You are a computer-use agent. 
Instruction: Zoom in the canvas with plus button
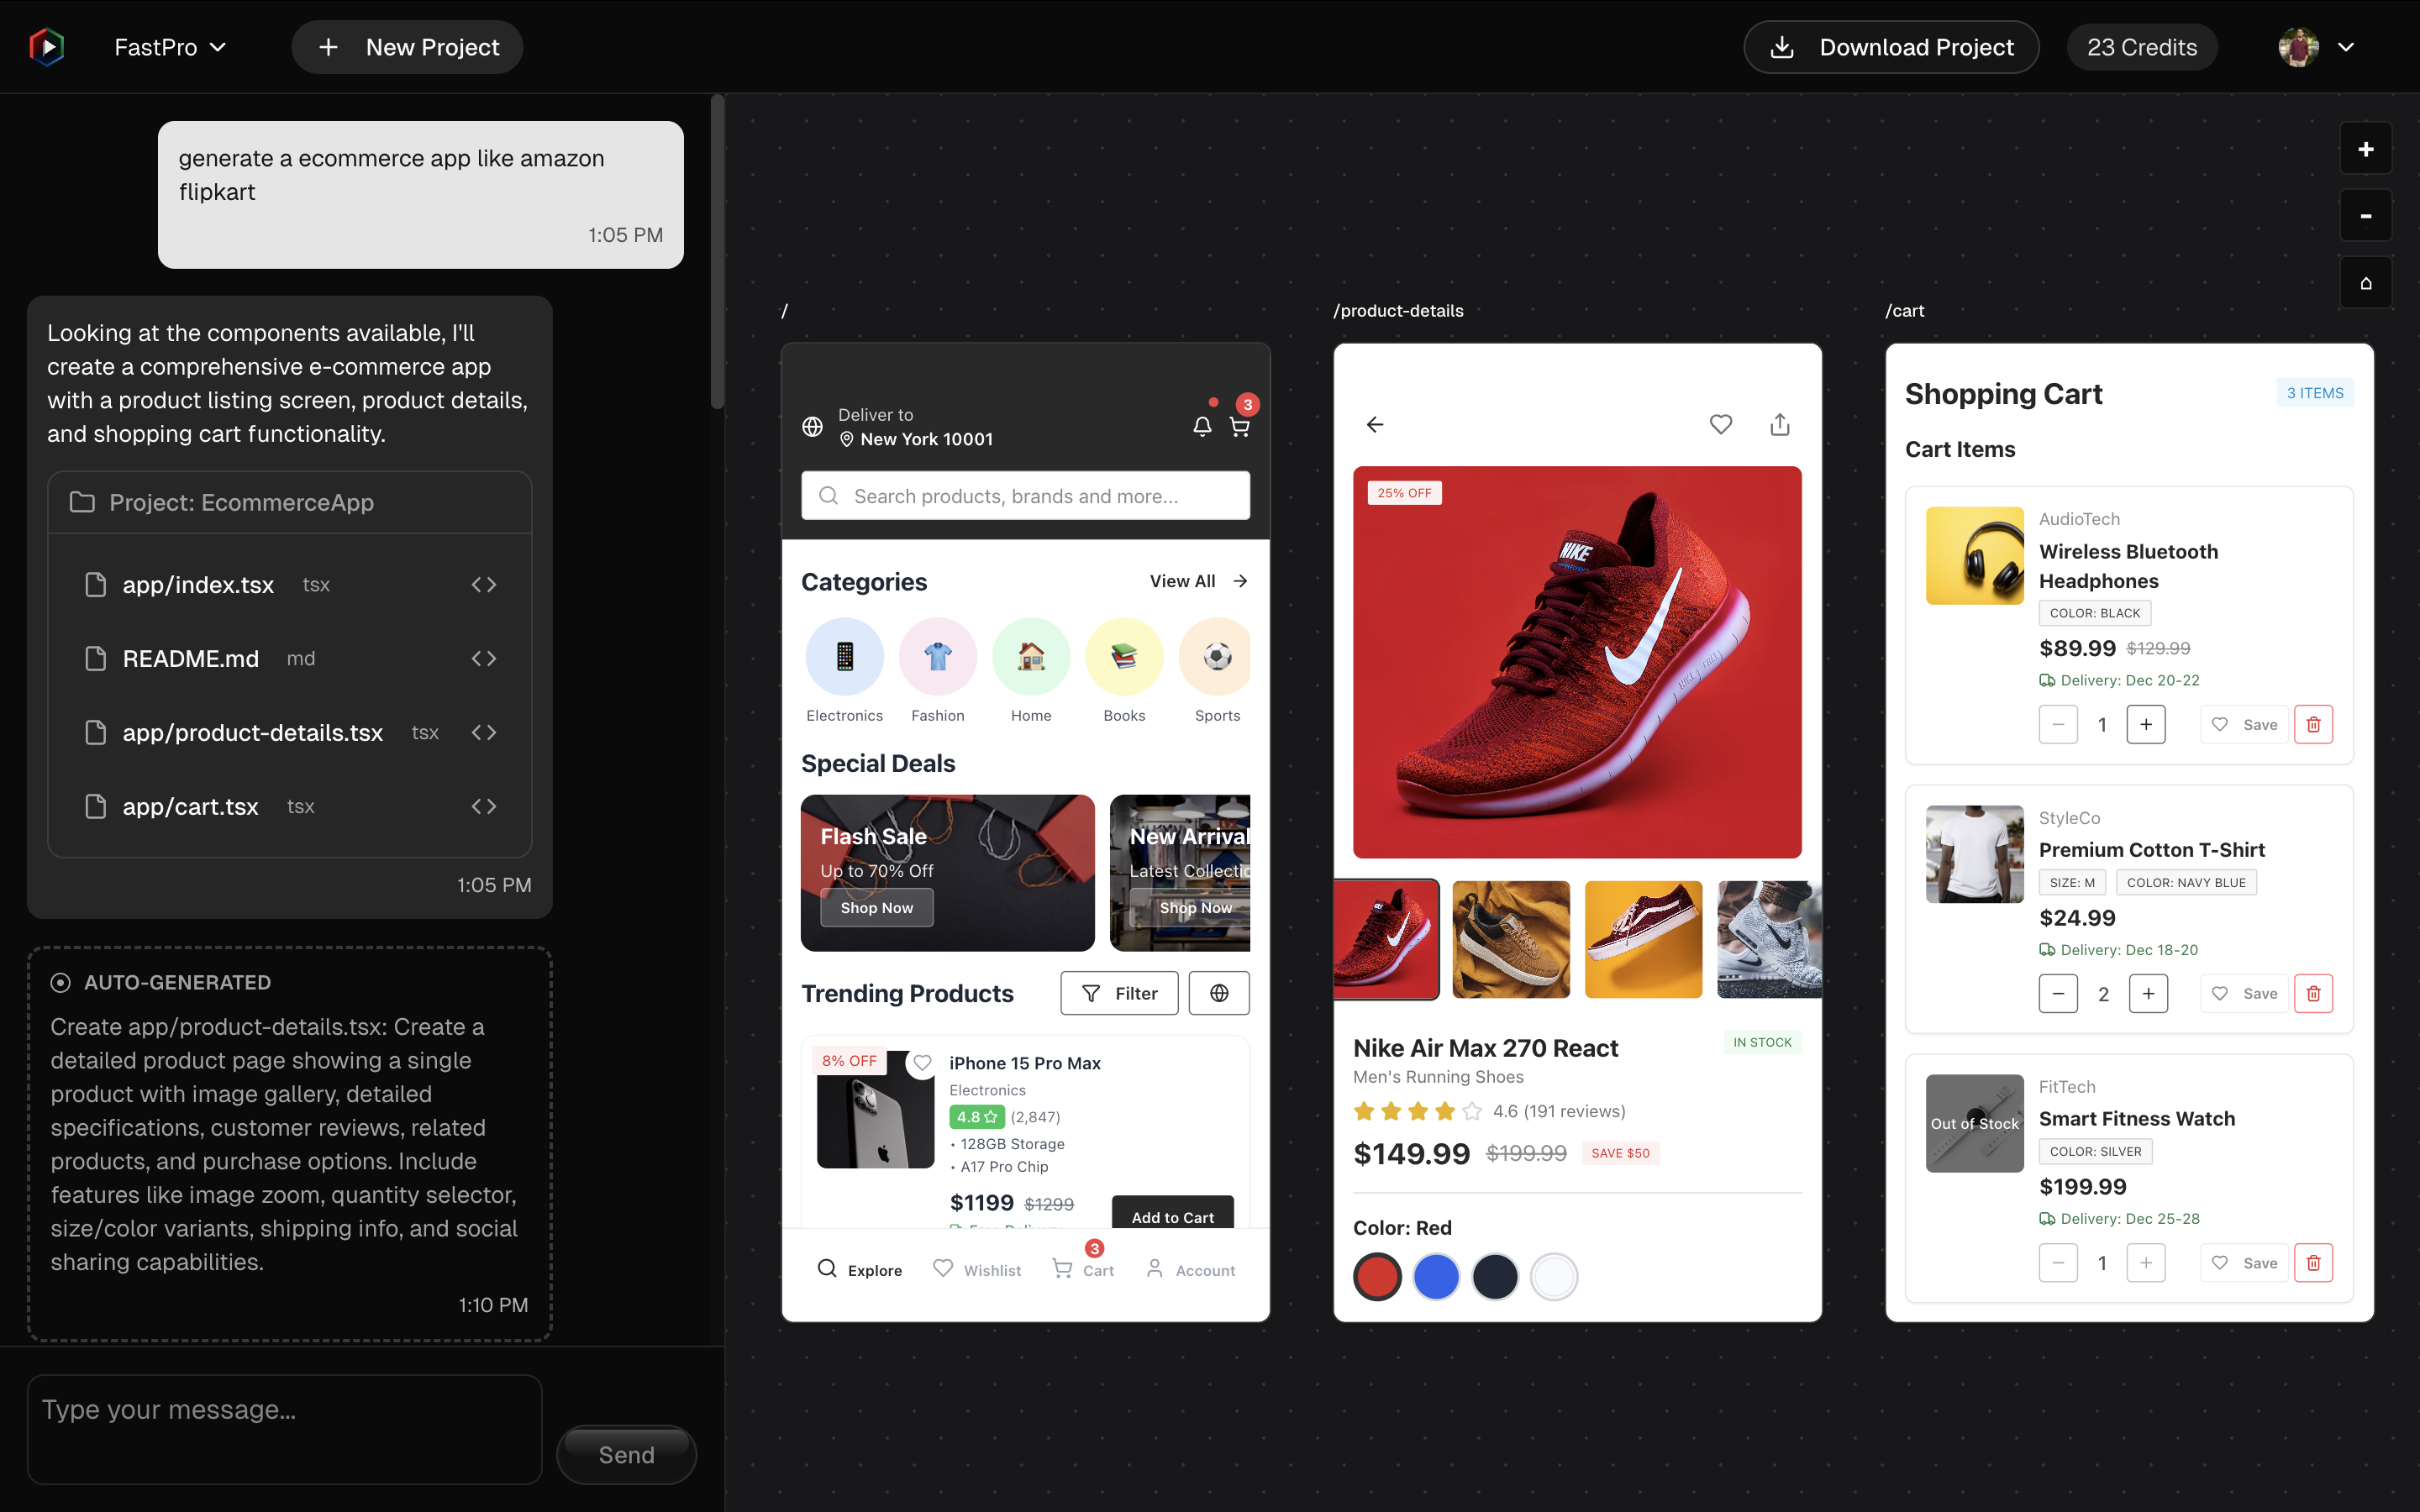[2365, 149]
